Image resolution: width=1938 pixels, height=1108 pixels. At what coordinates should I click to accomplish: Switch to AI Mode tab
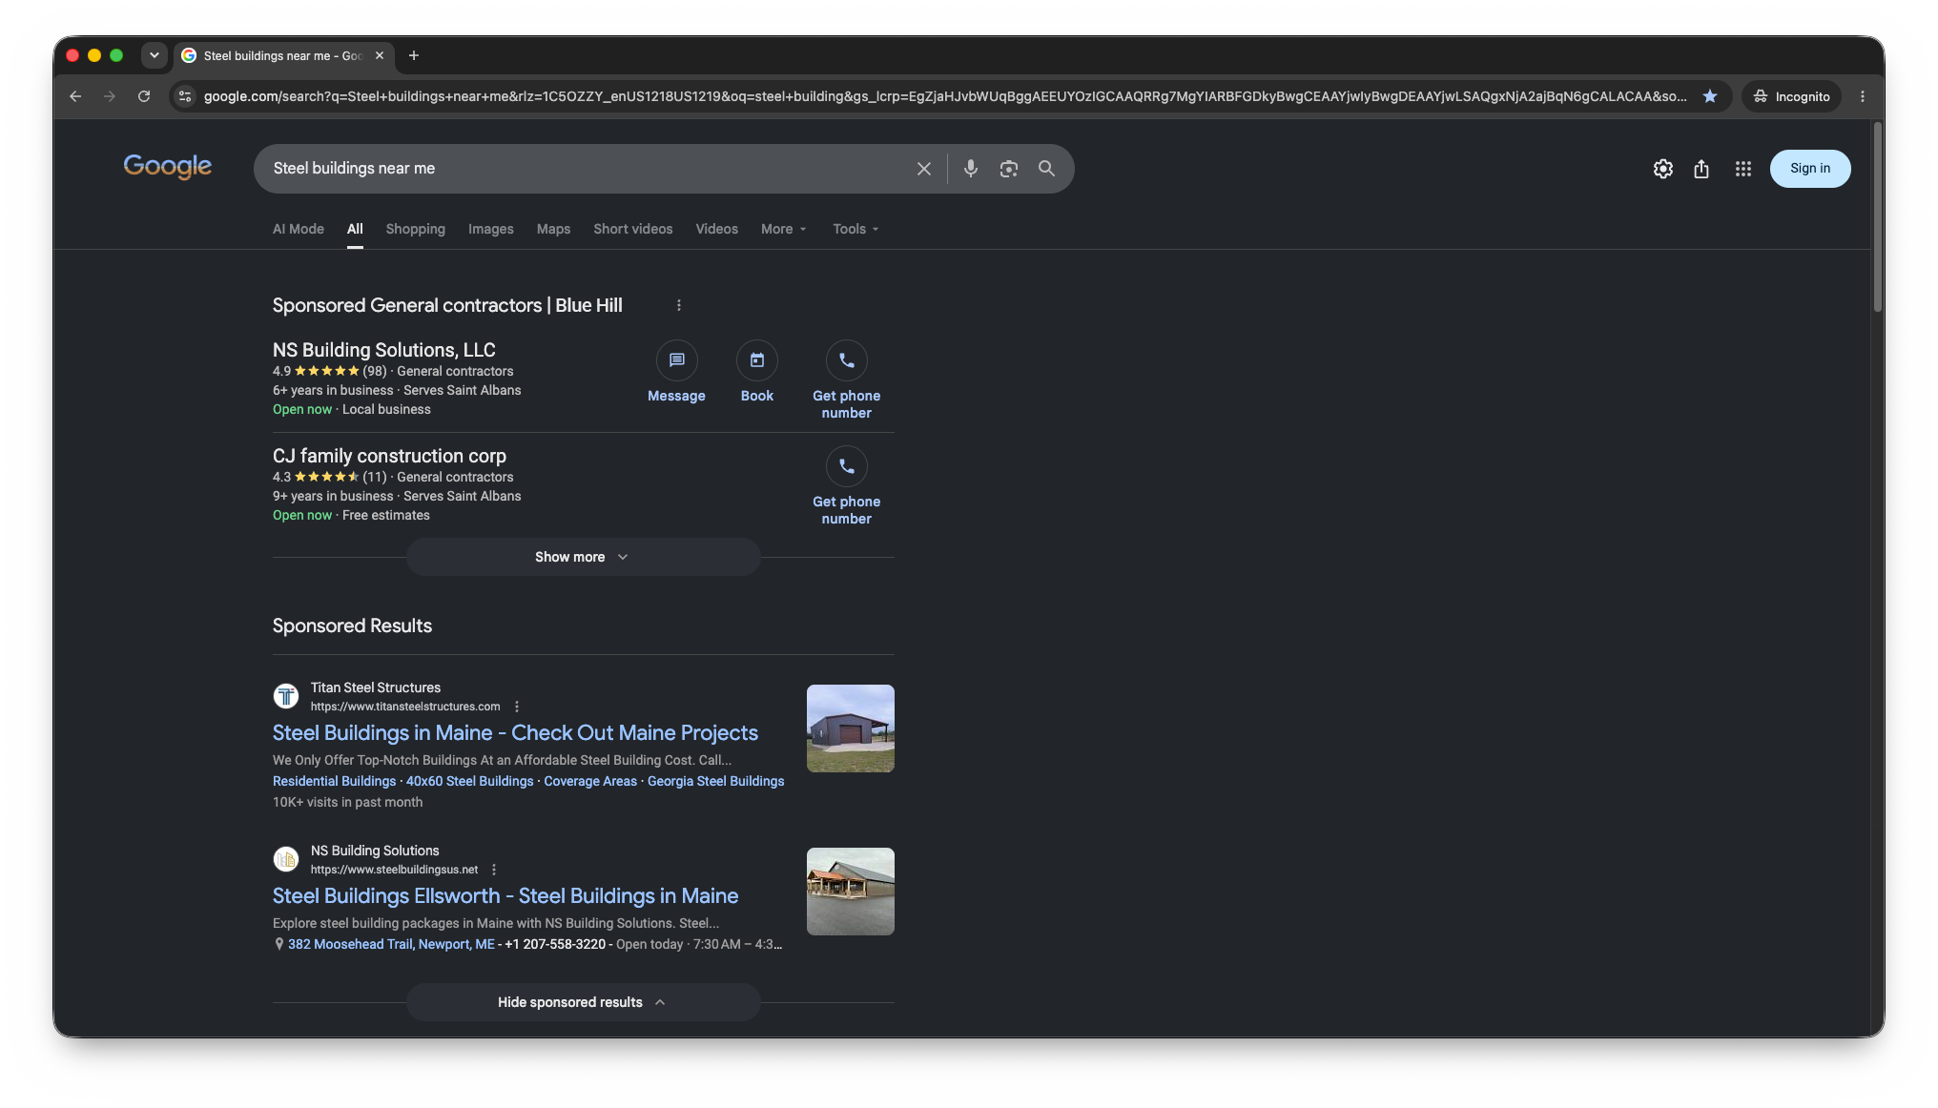click(x=298, y=229)
